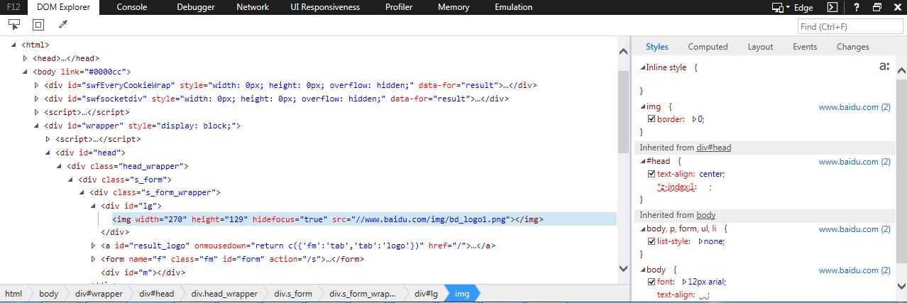
Task: Open the UI Responsiveness tab
Action: tap(325, 7)
